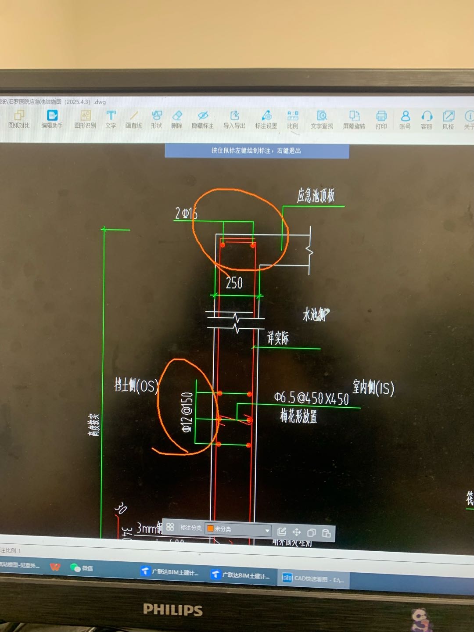Screen dimensions: 474x632
Task: Expand the 标注分类 未分类 dropdown
Action: point(238,529)
